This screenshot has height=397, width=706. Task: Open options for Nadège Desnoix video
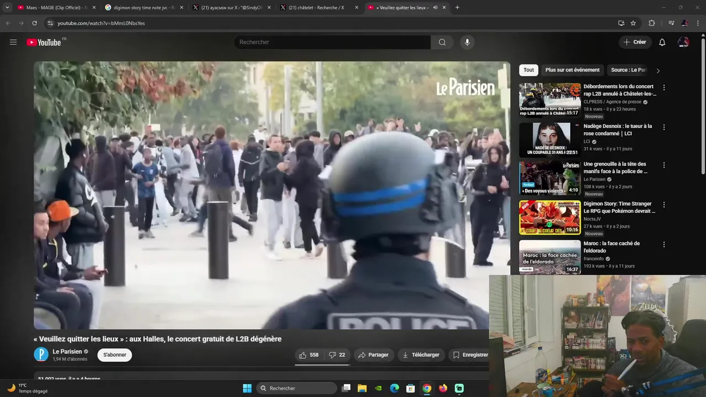[664, 127]
